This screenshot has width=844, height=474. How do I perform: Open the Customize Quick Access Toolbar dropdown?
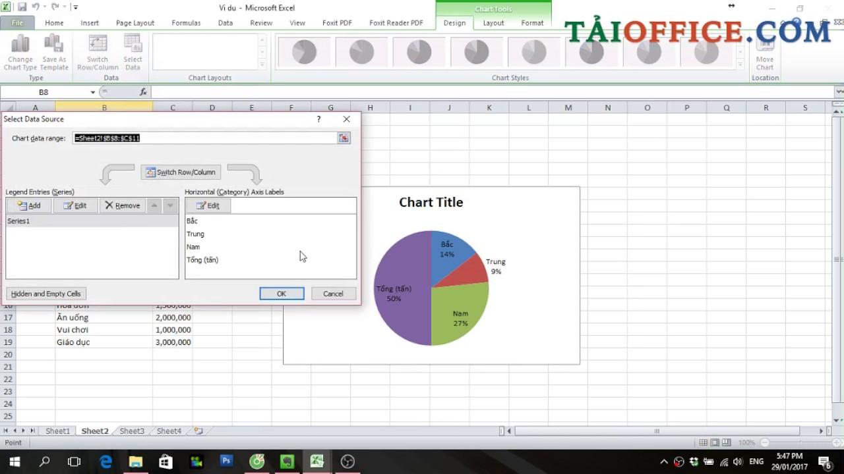pyautogui.click(x=76, y=7)
